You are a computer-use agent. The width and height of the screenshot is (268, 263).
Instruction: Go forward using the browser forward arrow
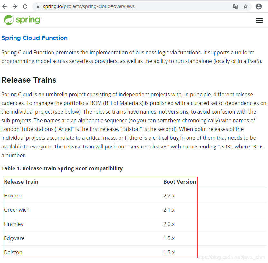click(15, 6)
